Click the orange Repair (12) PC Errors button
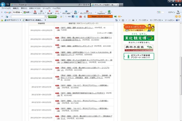Screen dimensions: 182x121 tap(100, 16)
